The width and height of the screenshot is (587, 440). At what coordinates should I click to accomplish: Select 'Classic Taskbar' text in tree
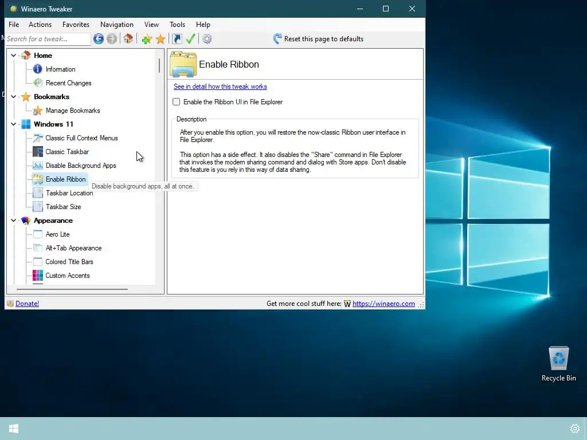coord(67,151)
